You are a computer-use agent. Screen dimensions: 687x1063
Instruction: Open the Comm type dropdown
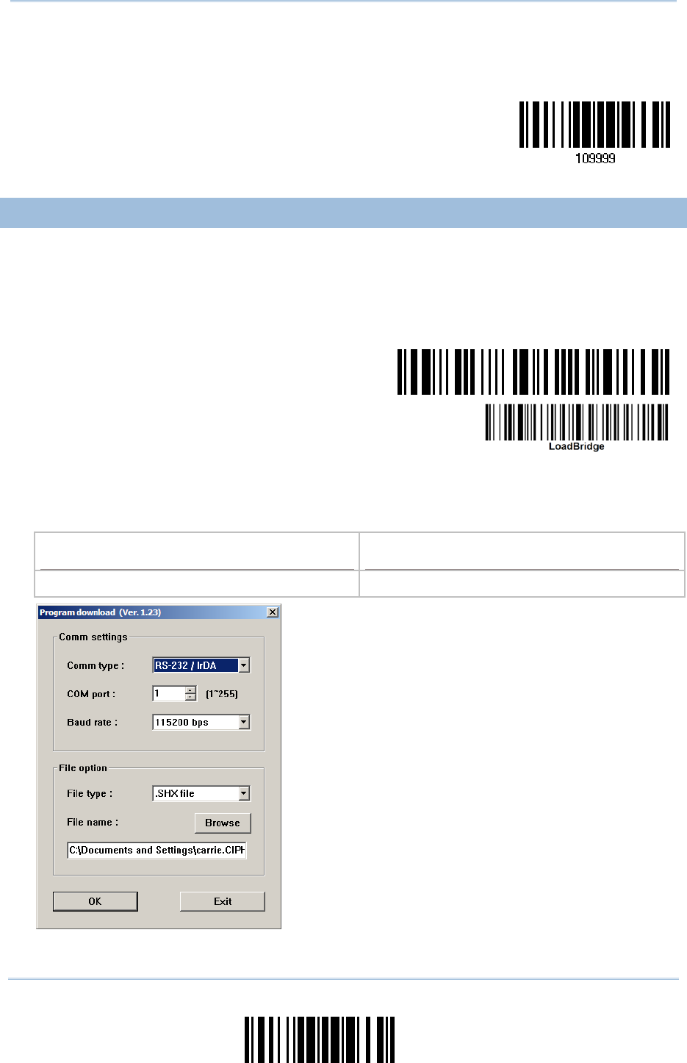244,665
